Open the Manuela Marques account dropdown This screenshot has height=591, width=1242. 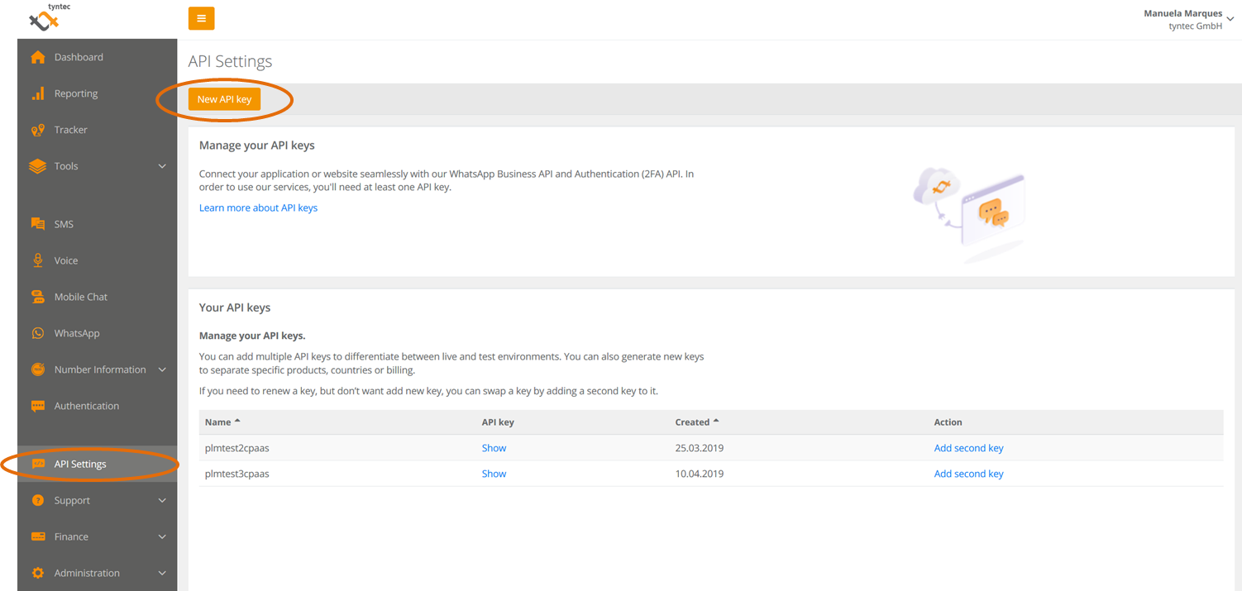click(1188, 19)
